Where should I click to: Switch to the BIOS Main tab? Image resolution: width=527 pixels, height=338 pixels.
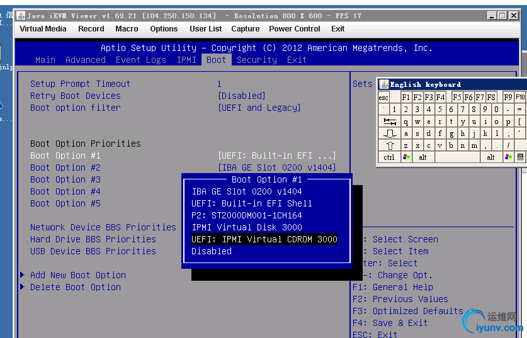pos(45,60)
